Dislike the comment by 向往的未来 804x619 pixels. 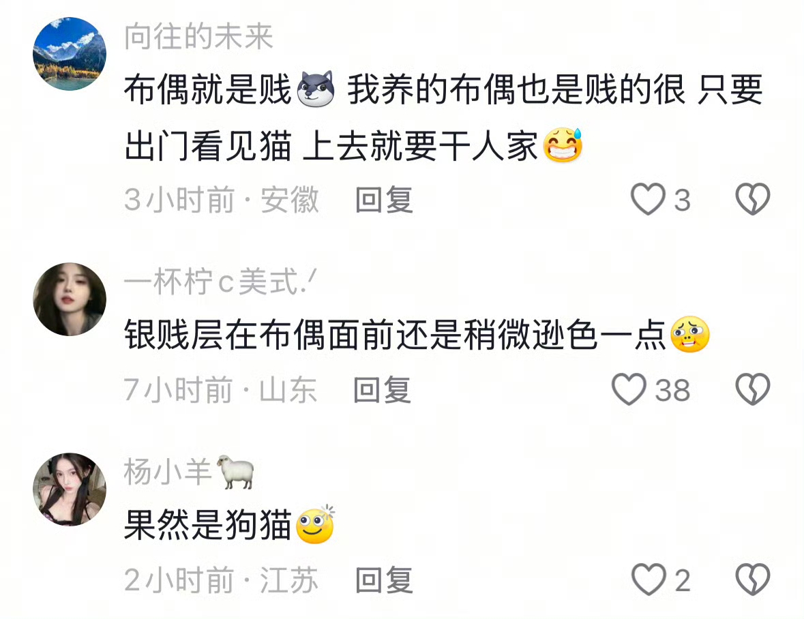pyautogui.click(x=753, y=199)
